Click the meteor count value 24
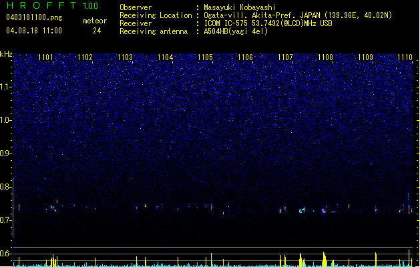This screenshot has width=420, height=267. click(97, 31)
